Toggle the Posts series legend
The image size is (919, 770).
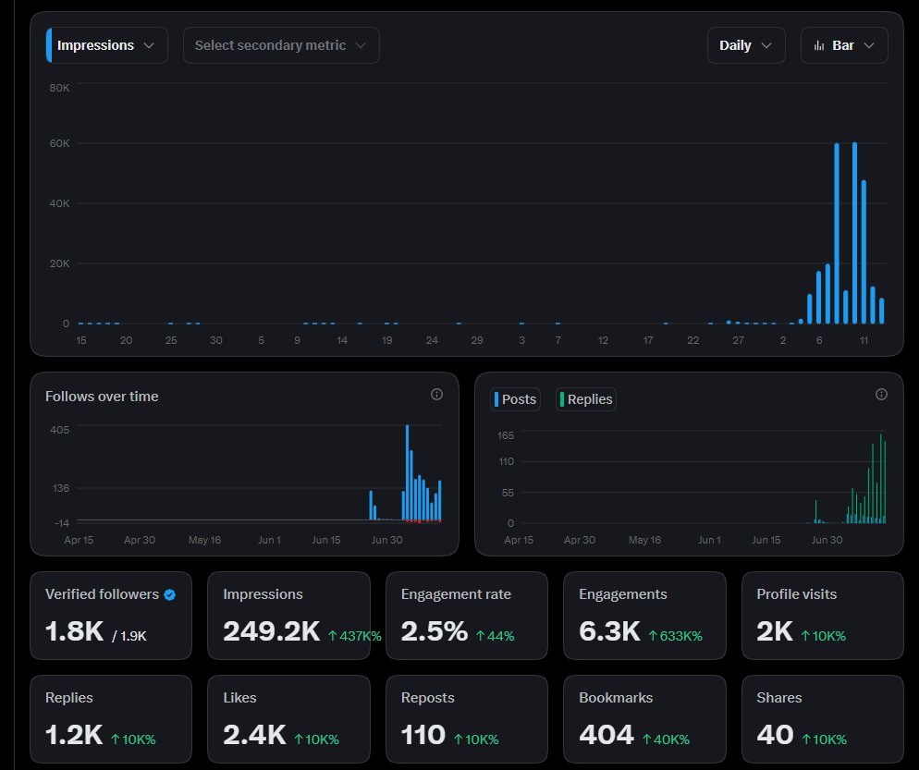tap(515, 399)
